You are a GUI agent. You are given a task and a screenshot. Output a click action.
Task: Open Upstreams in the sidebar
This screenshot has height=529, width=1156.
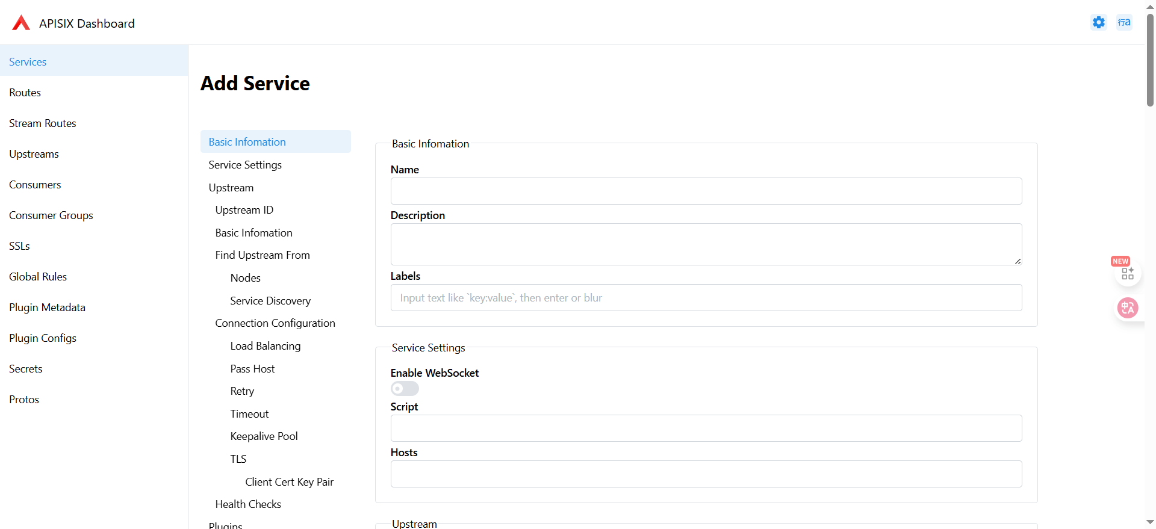[x=94, y=153]
